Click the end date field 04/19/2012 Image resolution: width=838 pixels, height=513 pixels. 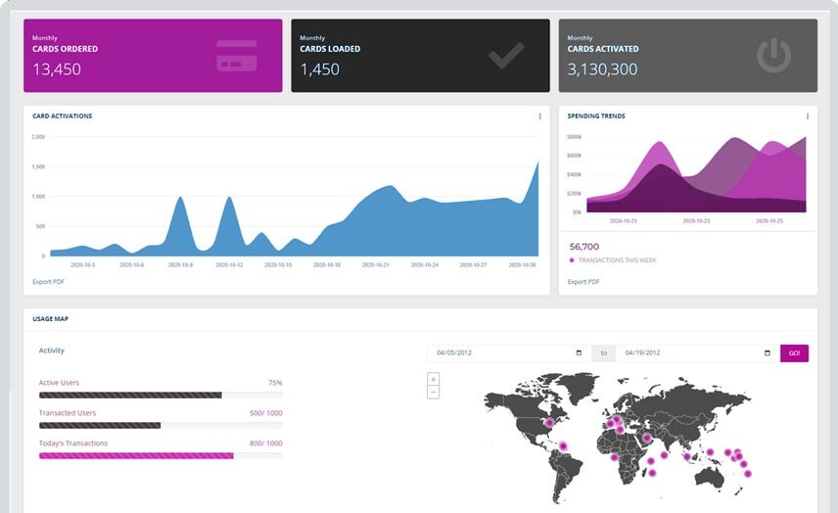pyautogui.click(x=690, y=353)
